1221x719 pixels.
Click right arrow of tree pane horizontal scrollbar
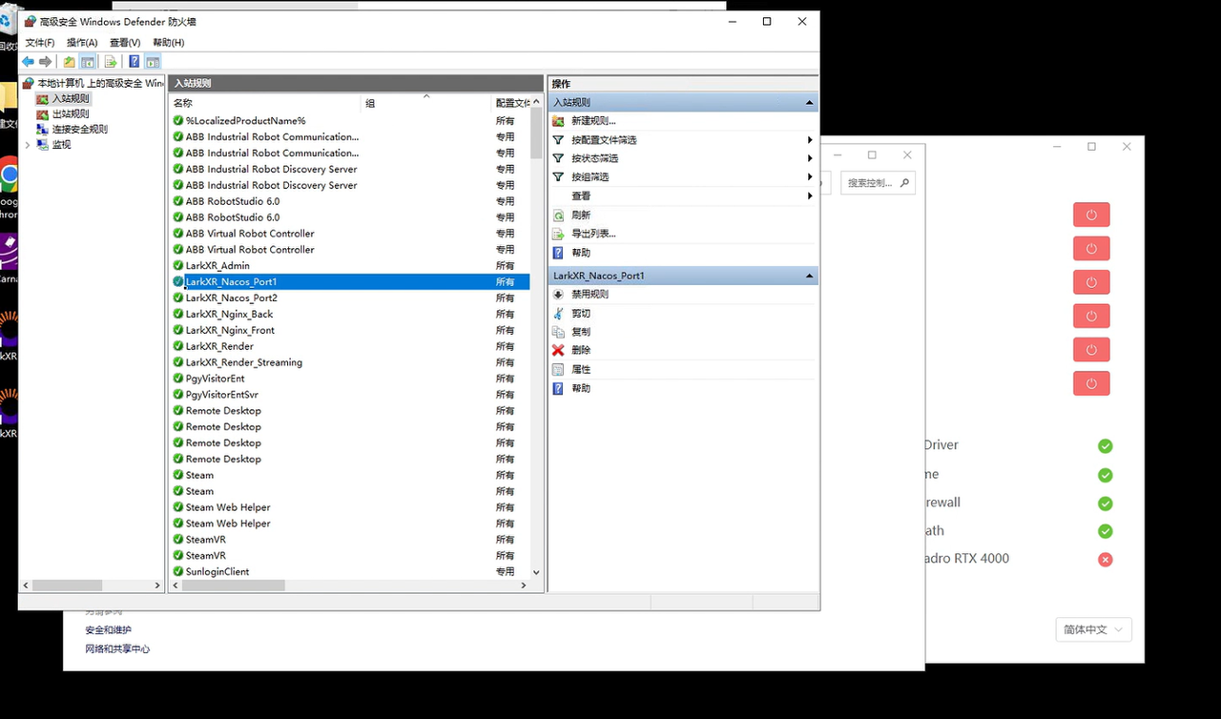(157, 585)
